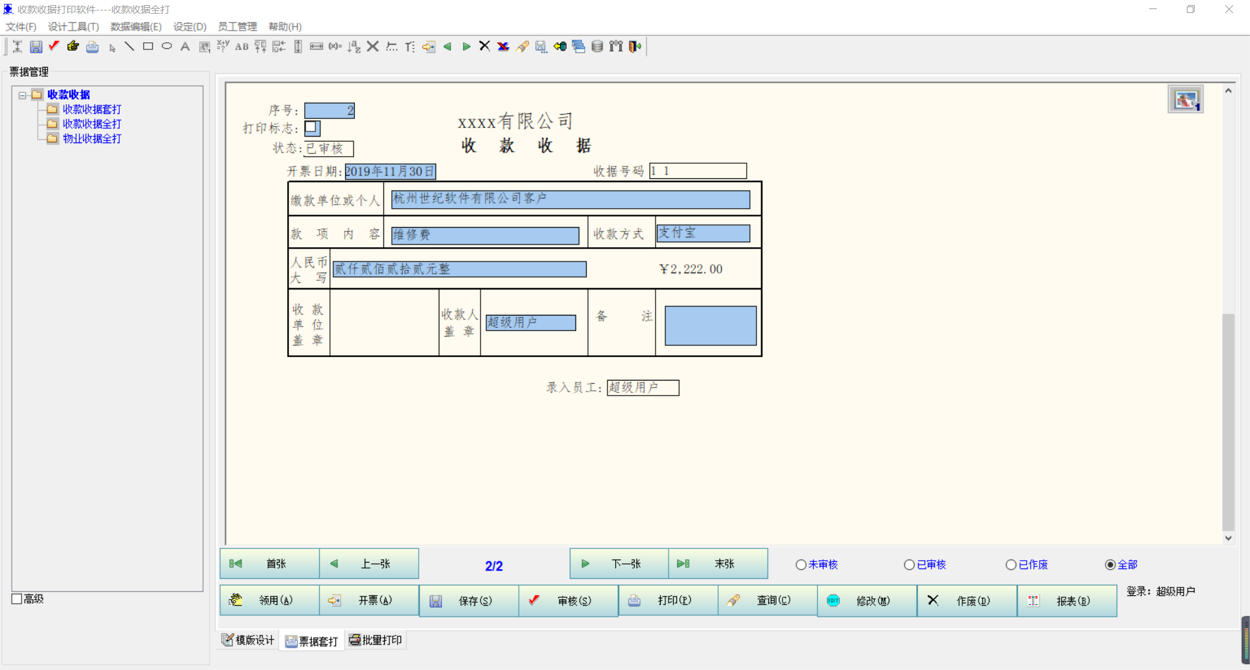
Task: Jump to last receipt with 末张
Action: point(718,563)
